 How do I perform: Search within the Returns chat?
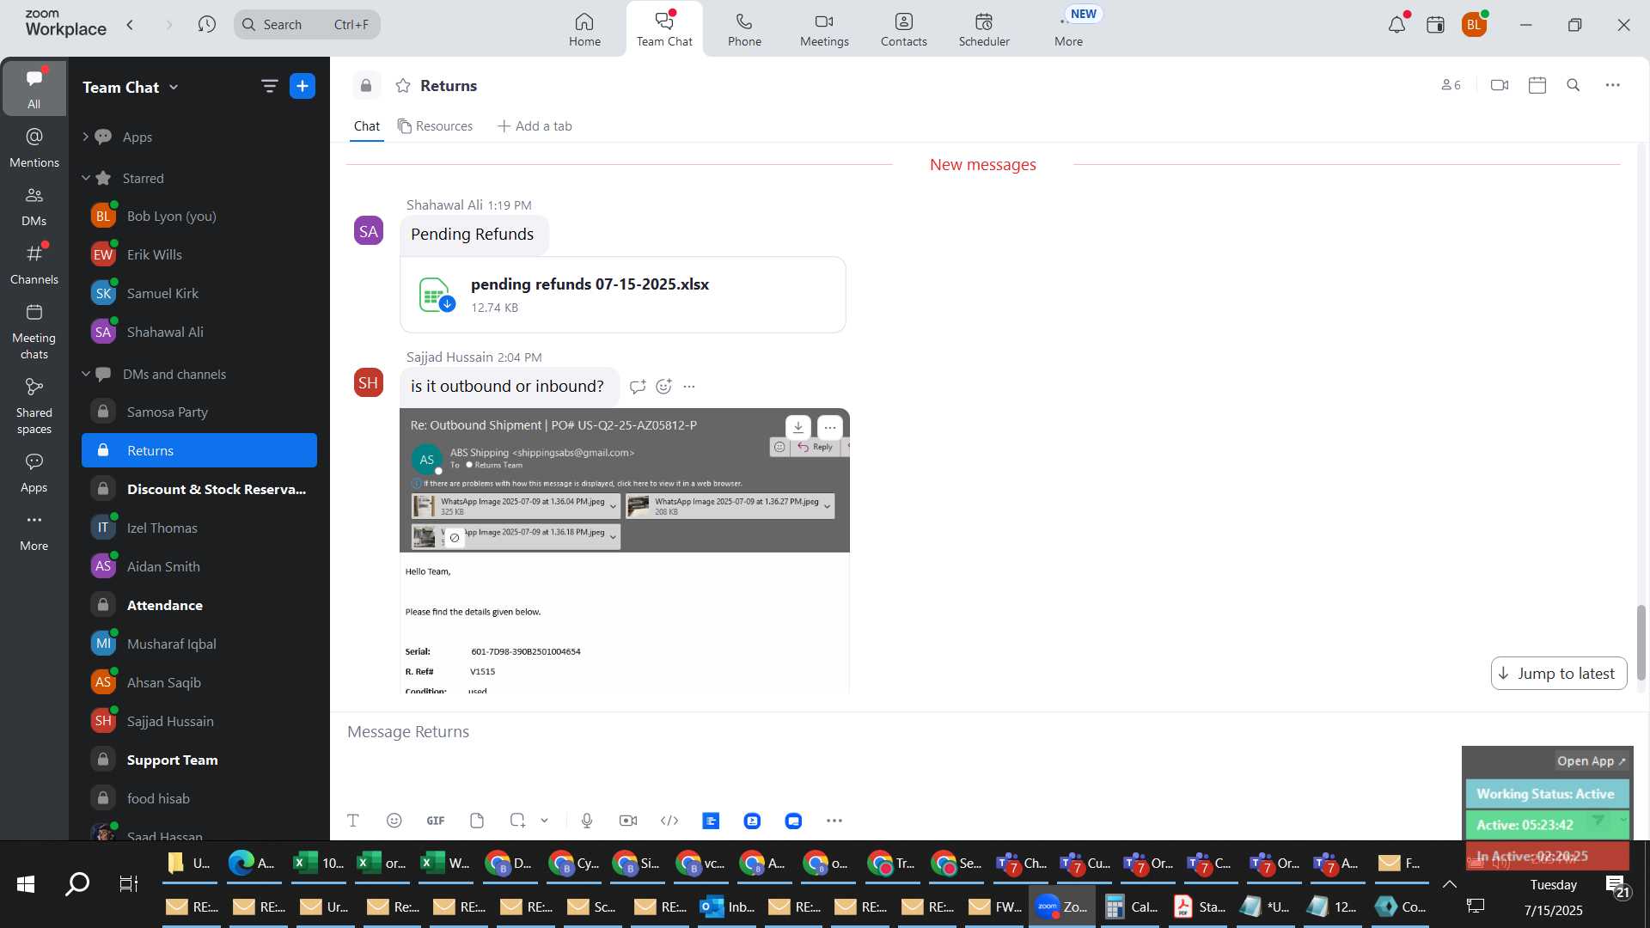point(1574,85)
